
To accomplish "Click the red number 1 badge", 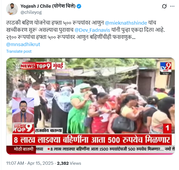I will pos(167,128).
